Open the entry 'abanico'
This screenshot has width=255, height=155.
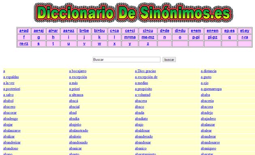coord(141,149)
